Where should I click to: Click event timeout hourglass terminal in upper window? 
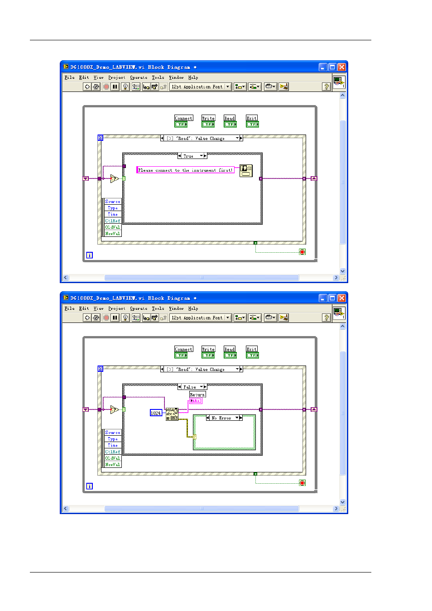pyautogui.click(x=101, y=138)
